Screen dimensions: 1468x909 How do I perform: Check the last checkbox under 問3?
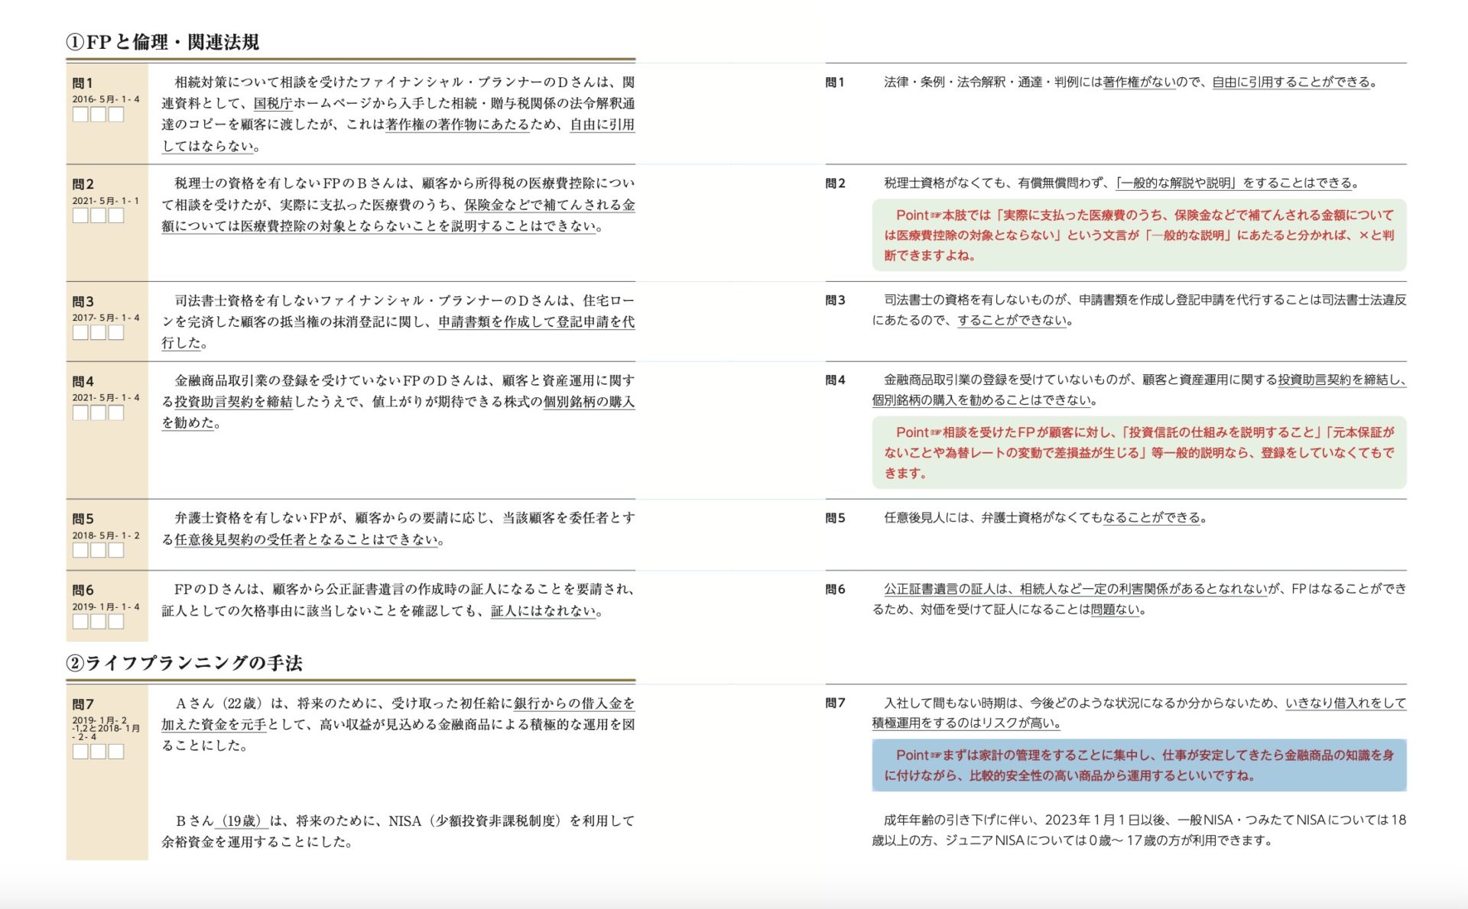(x=116, y=334)
